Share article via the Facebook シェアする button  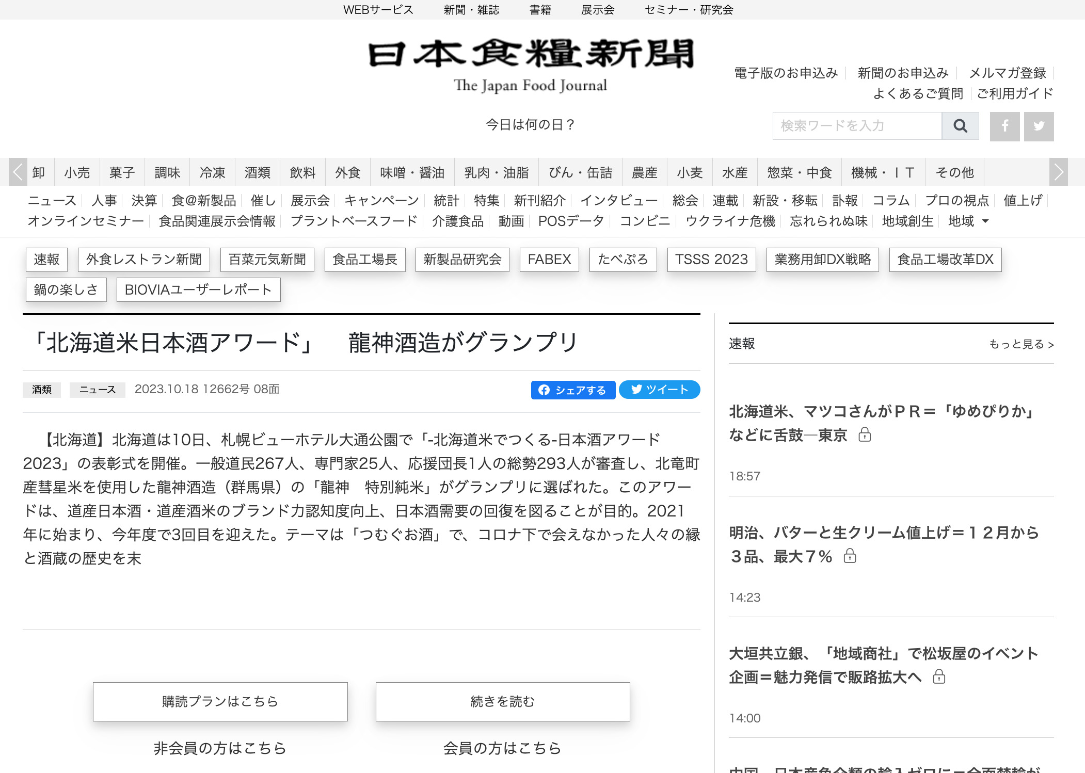[x=573, y=390]
